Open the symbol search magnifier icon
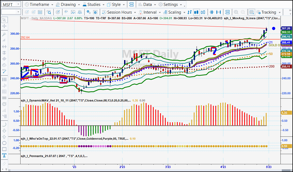293x172 pixels. (x=49, y=12)
